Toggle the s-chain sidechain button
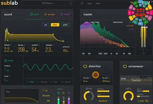The width and height of the screenshot is (153, 104). (x=143, y=101)
